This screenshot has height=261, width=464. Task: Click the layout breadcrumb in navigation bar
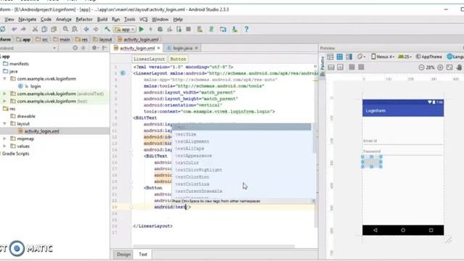pos(103,39)
